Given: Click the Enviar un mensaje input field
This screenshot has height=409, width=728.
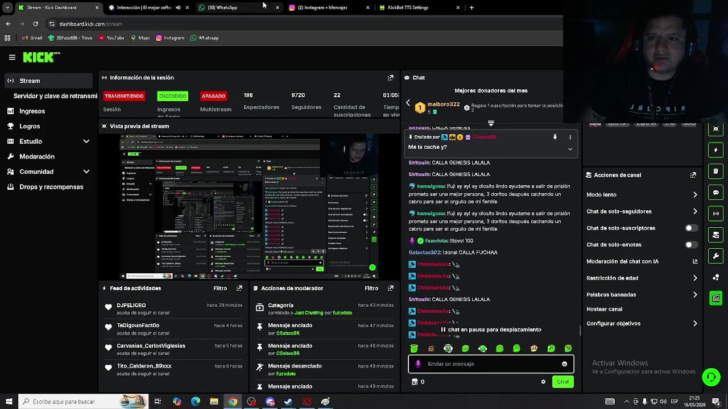Looking at the screenshot, I should point(491,364).
